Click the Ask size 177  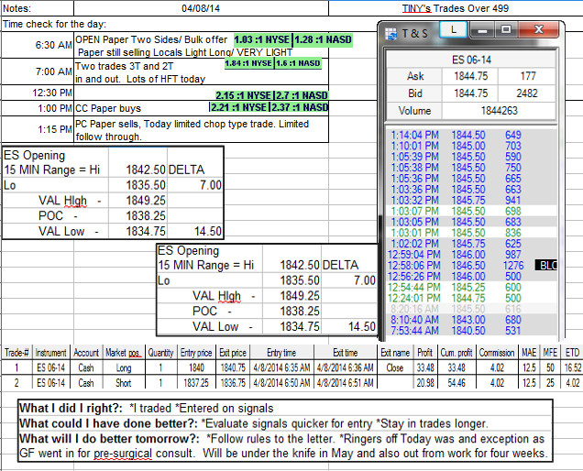coord(527,76)
